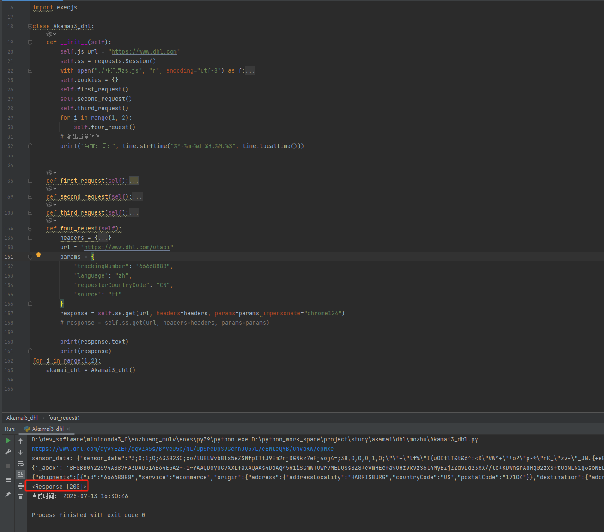Click 'print(response.text)' statement
This screenshot has width=604, height=532.
pos(94,342)
